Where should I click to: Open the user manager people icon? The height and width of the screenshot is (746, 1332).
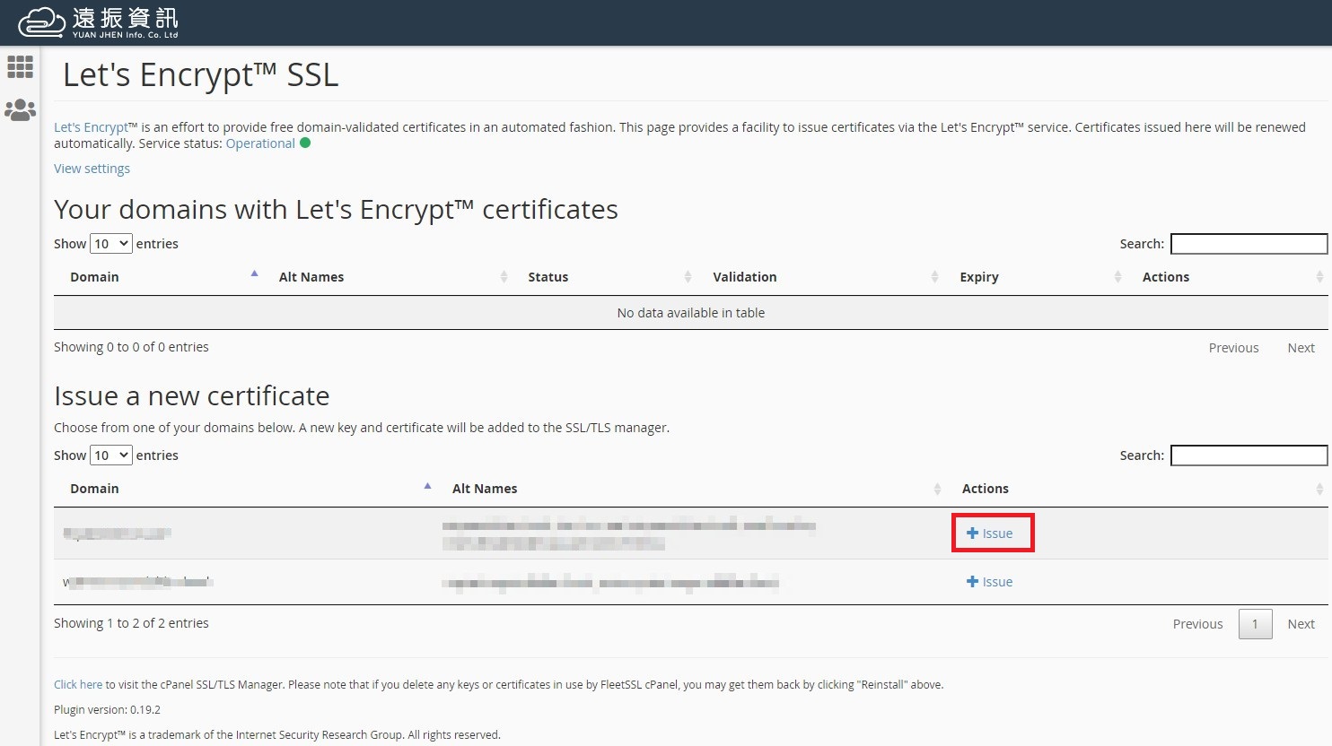pos(20,110)
